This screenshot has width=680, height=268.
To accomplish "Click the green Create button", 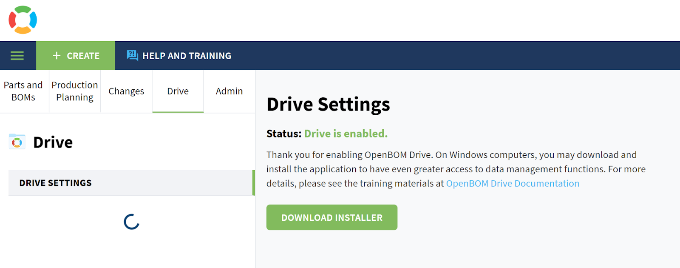I will tap(76, 56).
